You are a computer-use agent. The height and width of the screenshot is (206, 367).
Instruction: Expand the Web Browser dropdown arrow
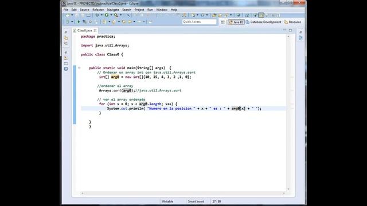(x=197, y=15)
